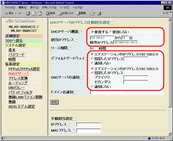Screen dimensions: 173x141
Task: Open the 無線LANパソコン制限 link
Action: [x=26, y=97]
